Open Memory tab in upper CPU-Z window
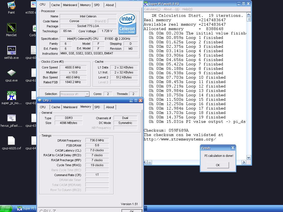 coord(85,5)
